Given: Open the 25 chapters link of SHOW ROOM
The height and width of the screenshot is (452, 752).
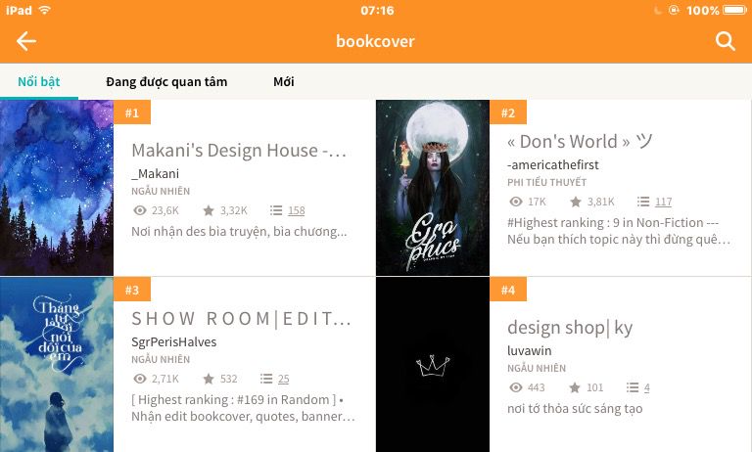Looking at the screenshot, I should click(283, 379).
